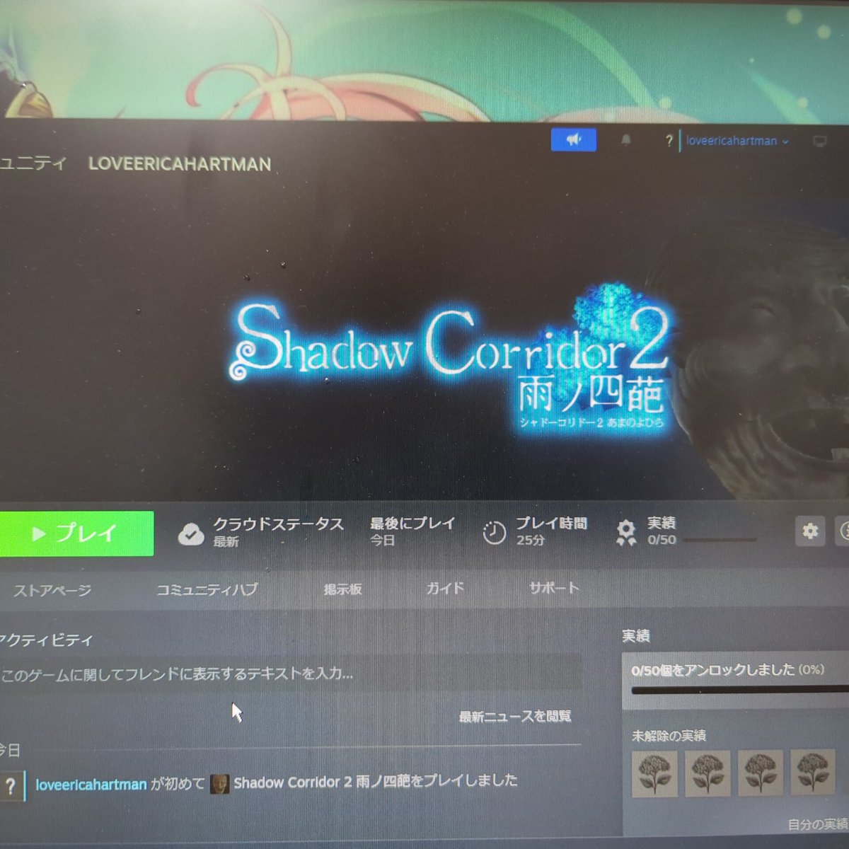
Task: Open the 掲示板 tab
Action: click(343, 589)
